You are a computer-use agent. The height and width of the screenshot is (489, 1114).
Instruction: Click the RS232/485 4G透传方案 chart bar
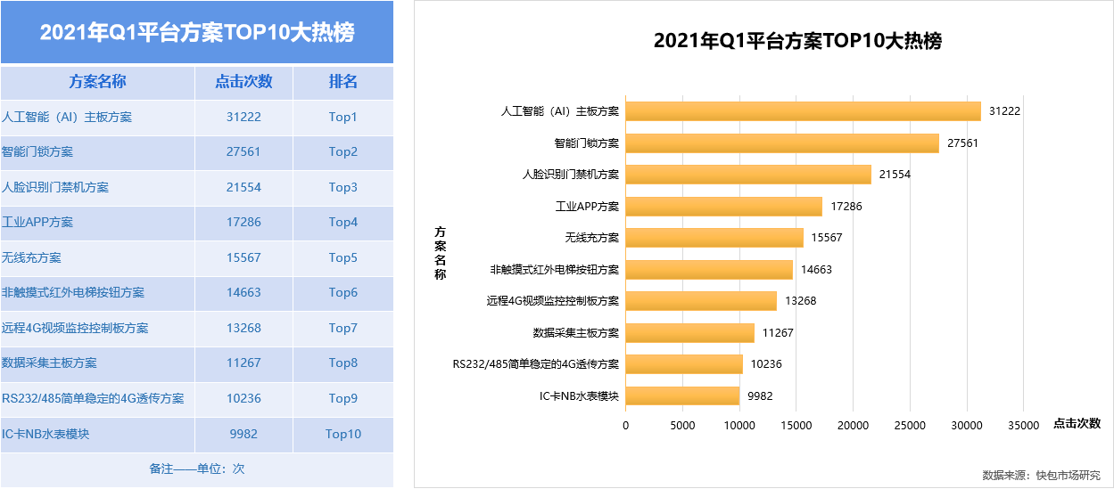pyautogui.click(x=684, y=364)
